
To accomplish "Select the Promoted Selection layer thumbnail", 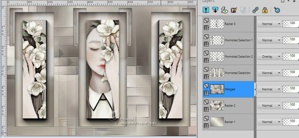I will point(217,73).
